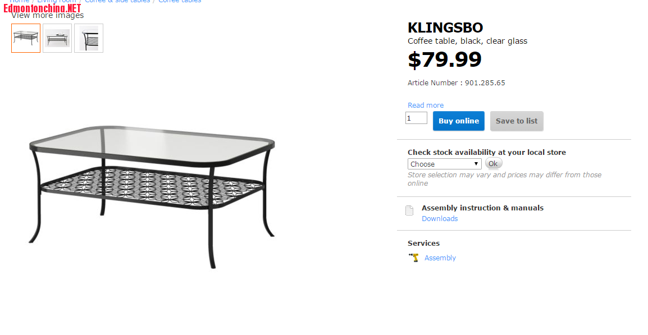Click the KLINGSBO product title
This screenshot has width=648, height=335.
(x=445, y=27)
